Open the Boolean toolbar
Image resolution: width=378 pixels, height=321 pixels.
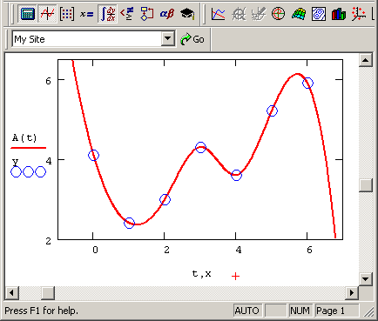point(127,14)
